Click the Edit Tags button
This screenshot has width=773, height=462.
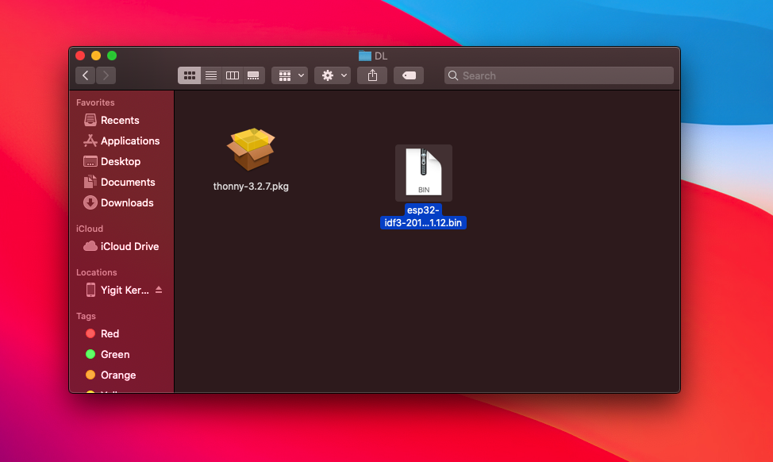coord(409,75)
